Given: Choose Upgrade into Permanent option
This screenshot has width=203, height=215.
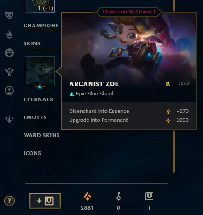Looking at the screenshot, I should point(129,120).
